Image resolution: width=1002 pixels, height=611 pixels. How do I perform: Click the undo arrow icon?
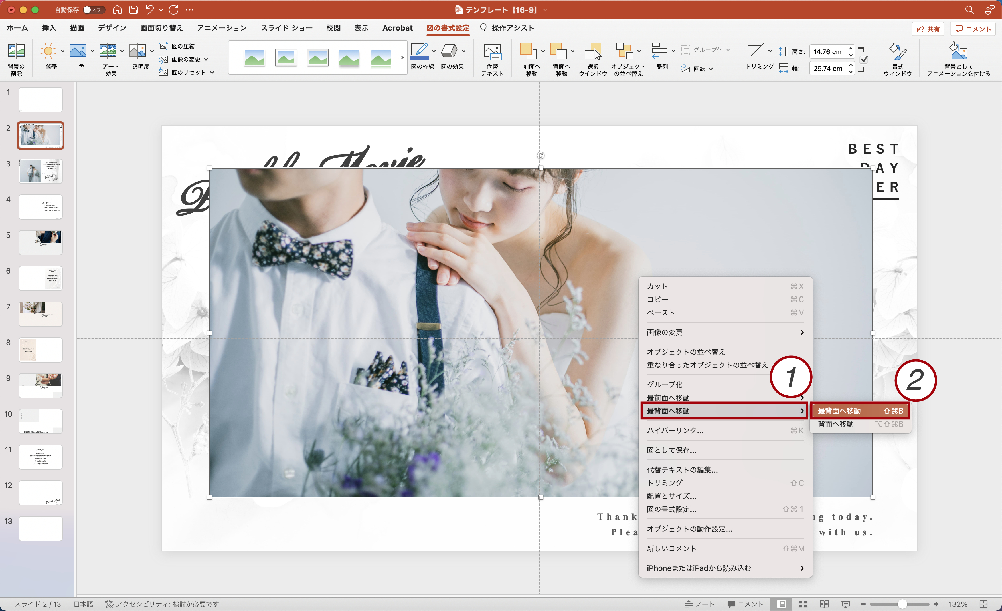coord(150,10)
